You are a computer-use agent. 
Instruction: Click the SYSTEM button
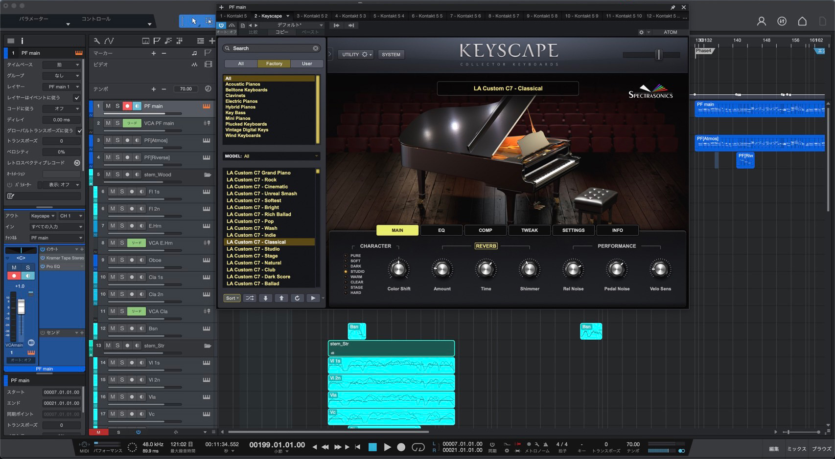pos(391,54)
